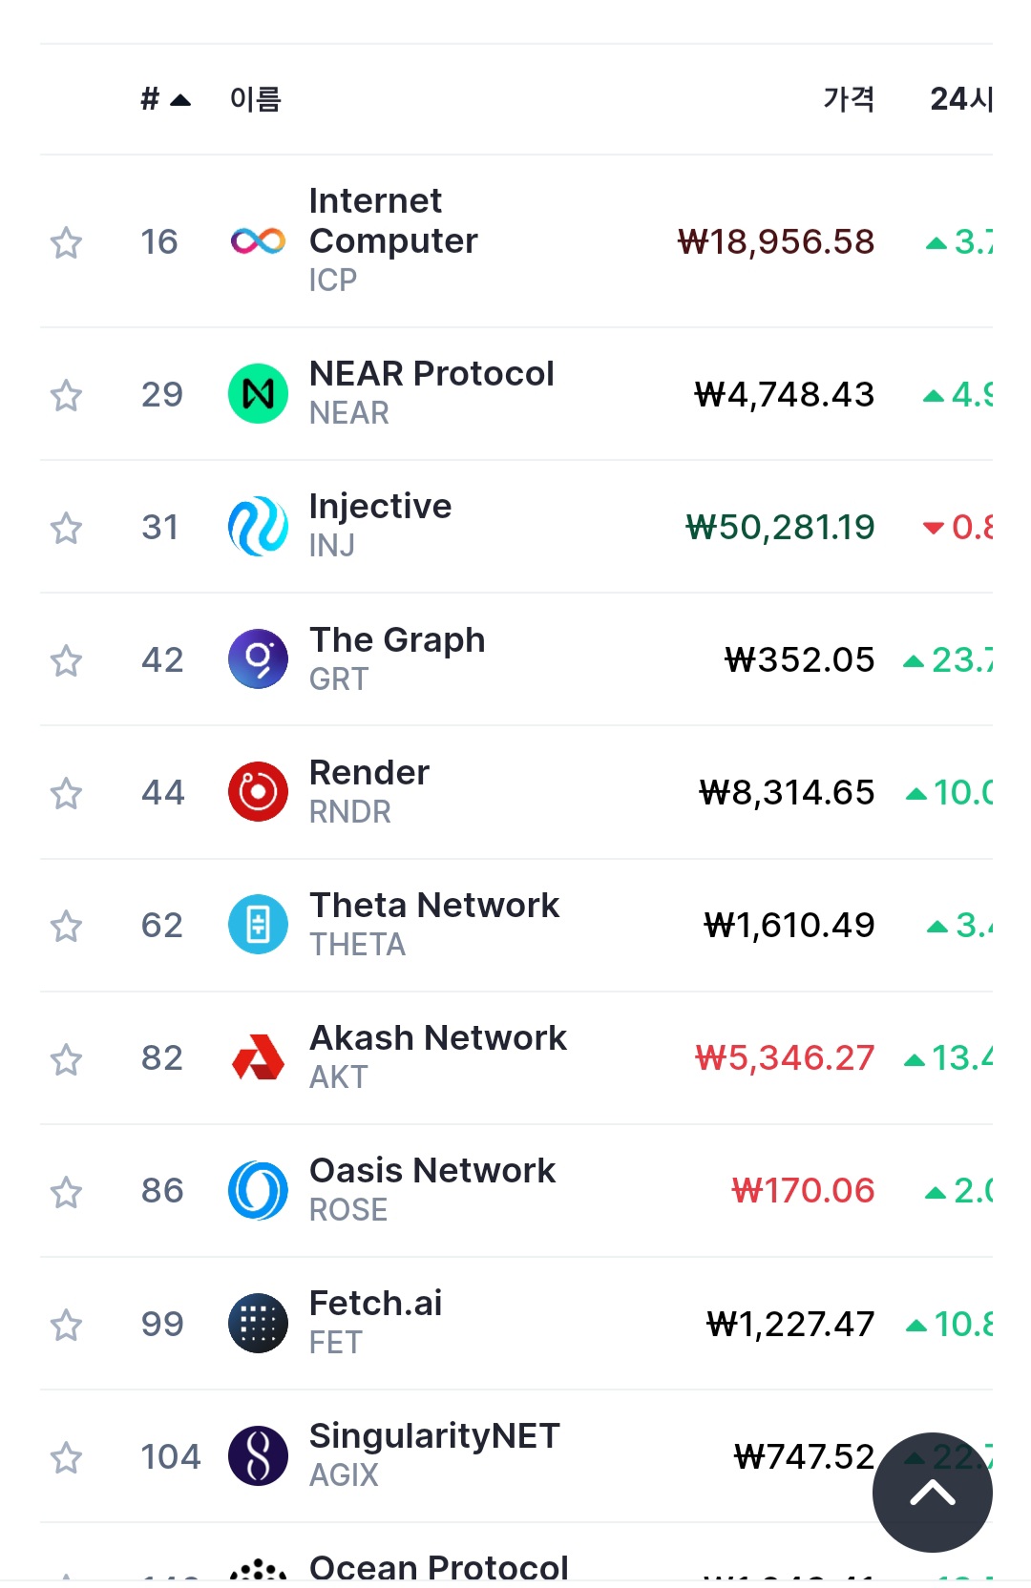Add Oasis Network to favorites star
This screenshot has height=1588, width=1031.
click(x=66, y=1192)
